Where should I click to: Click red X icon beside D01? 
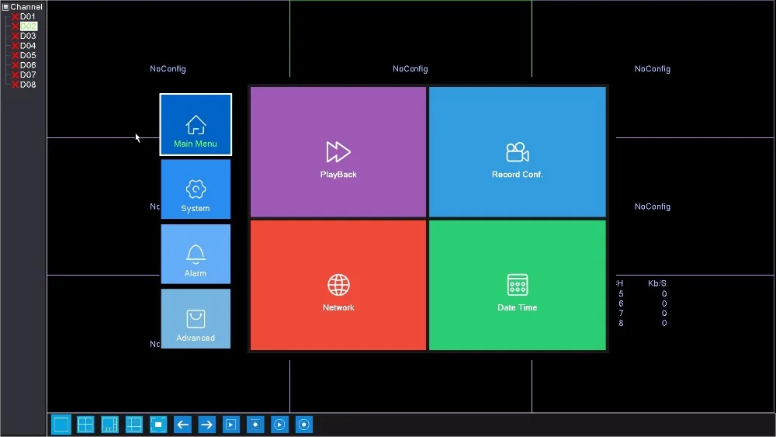click(15, 17)
